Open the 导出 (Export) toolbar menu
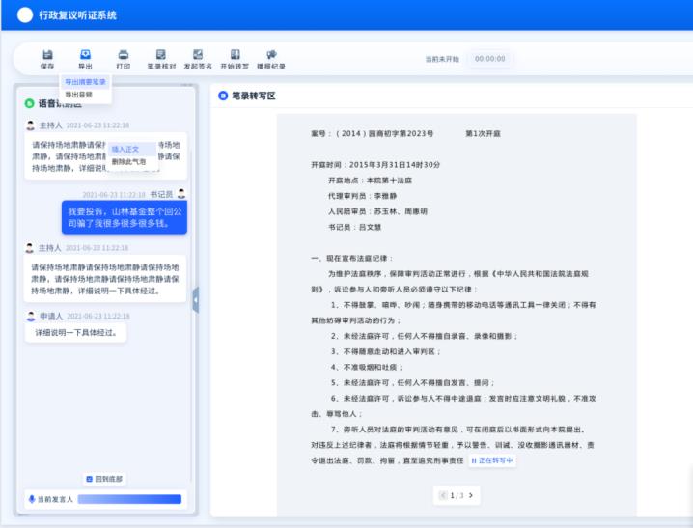Image resolution: width=693 pixels, height=528 pixels. pyautogui.click(x=85, y=59)
